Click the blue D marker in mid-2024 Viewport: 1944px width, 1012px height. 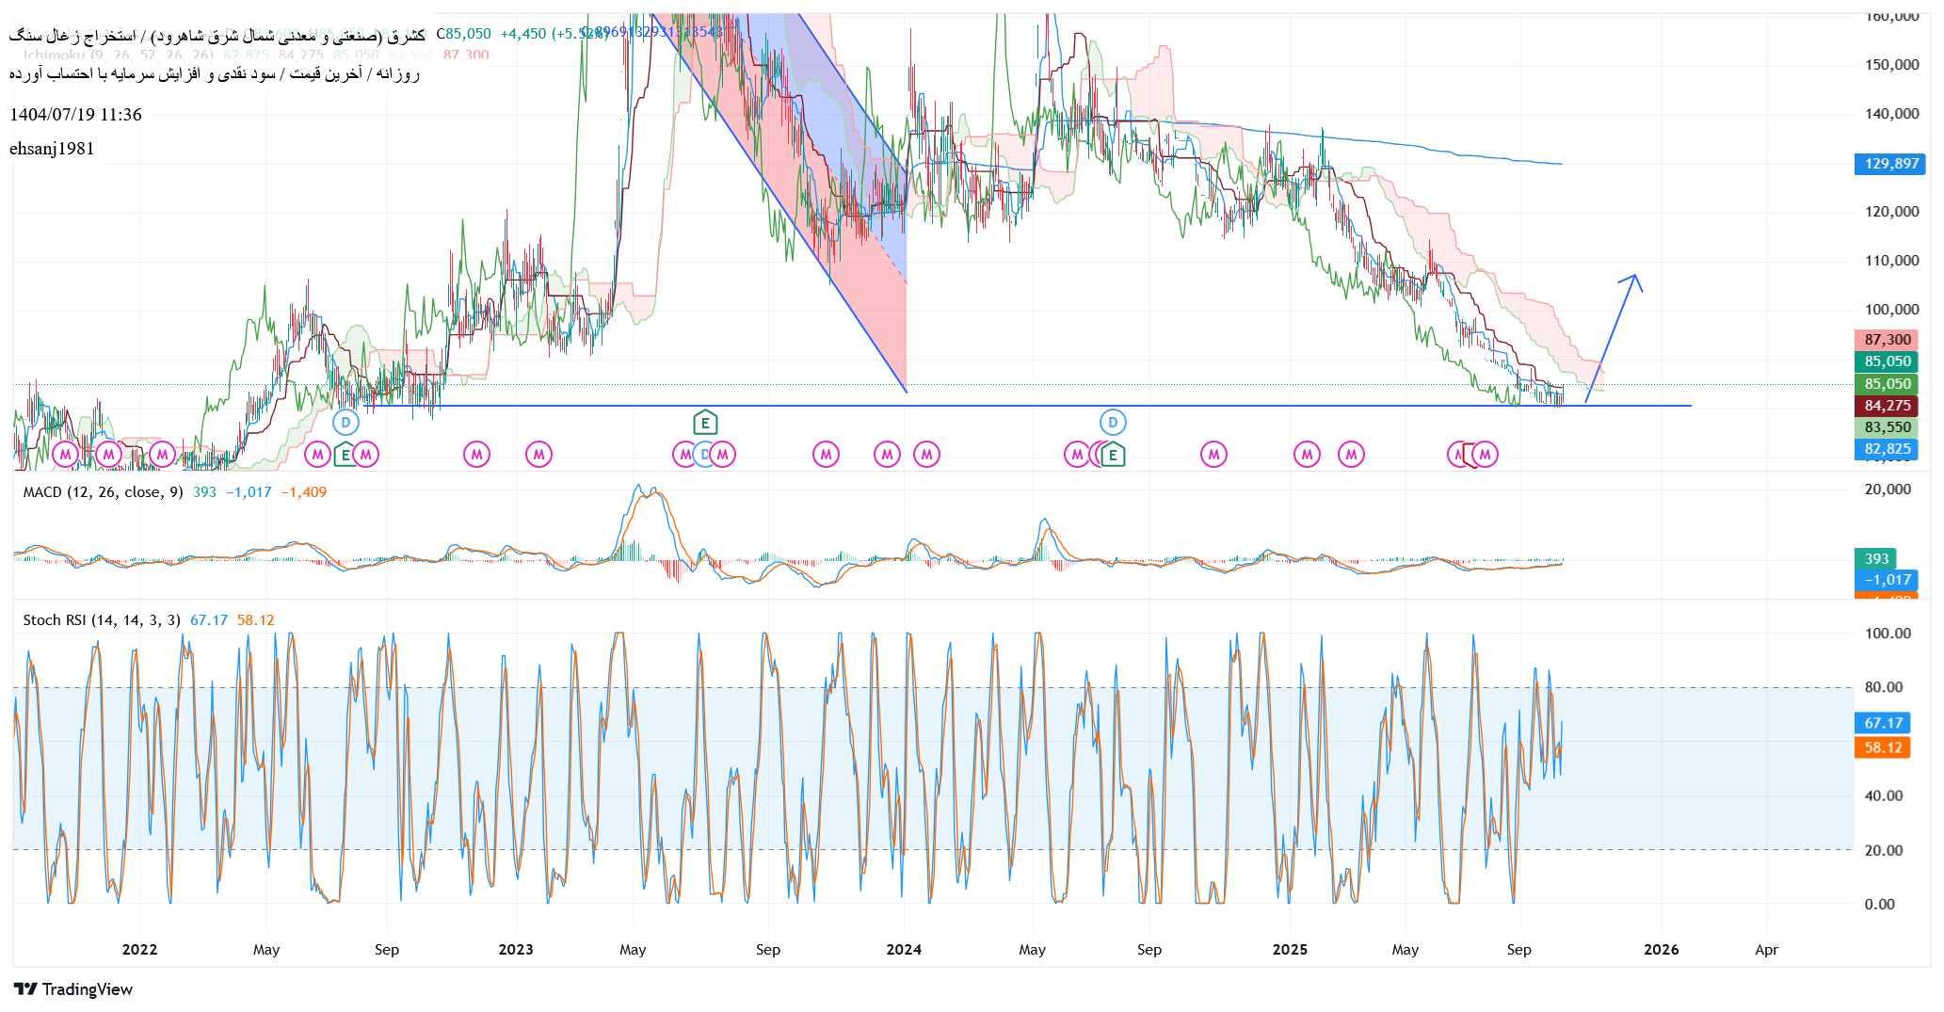point(1113,423)
